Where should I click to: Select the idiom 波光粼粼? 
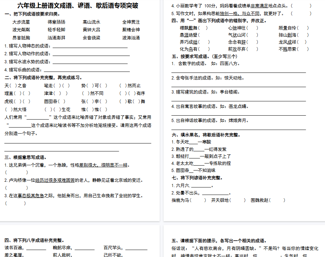[x=21, y=30]
